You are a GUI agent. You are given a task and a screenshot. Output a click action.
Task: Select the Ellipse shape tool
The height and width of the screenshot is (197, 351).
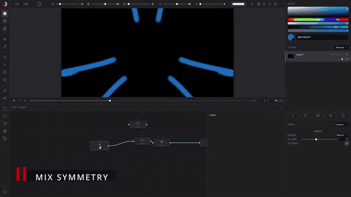pyautogui.click(x=5, y=80)
